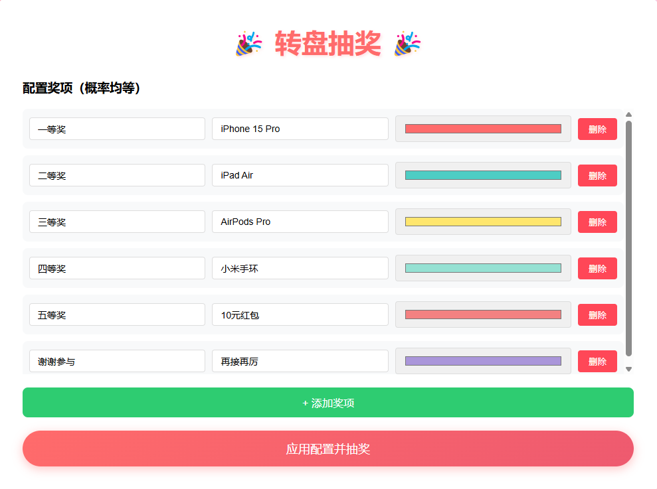
Task: Delete the 谢谢参与 prize row
Action: [596, 360]
